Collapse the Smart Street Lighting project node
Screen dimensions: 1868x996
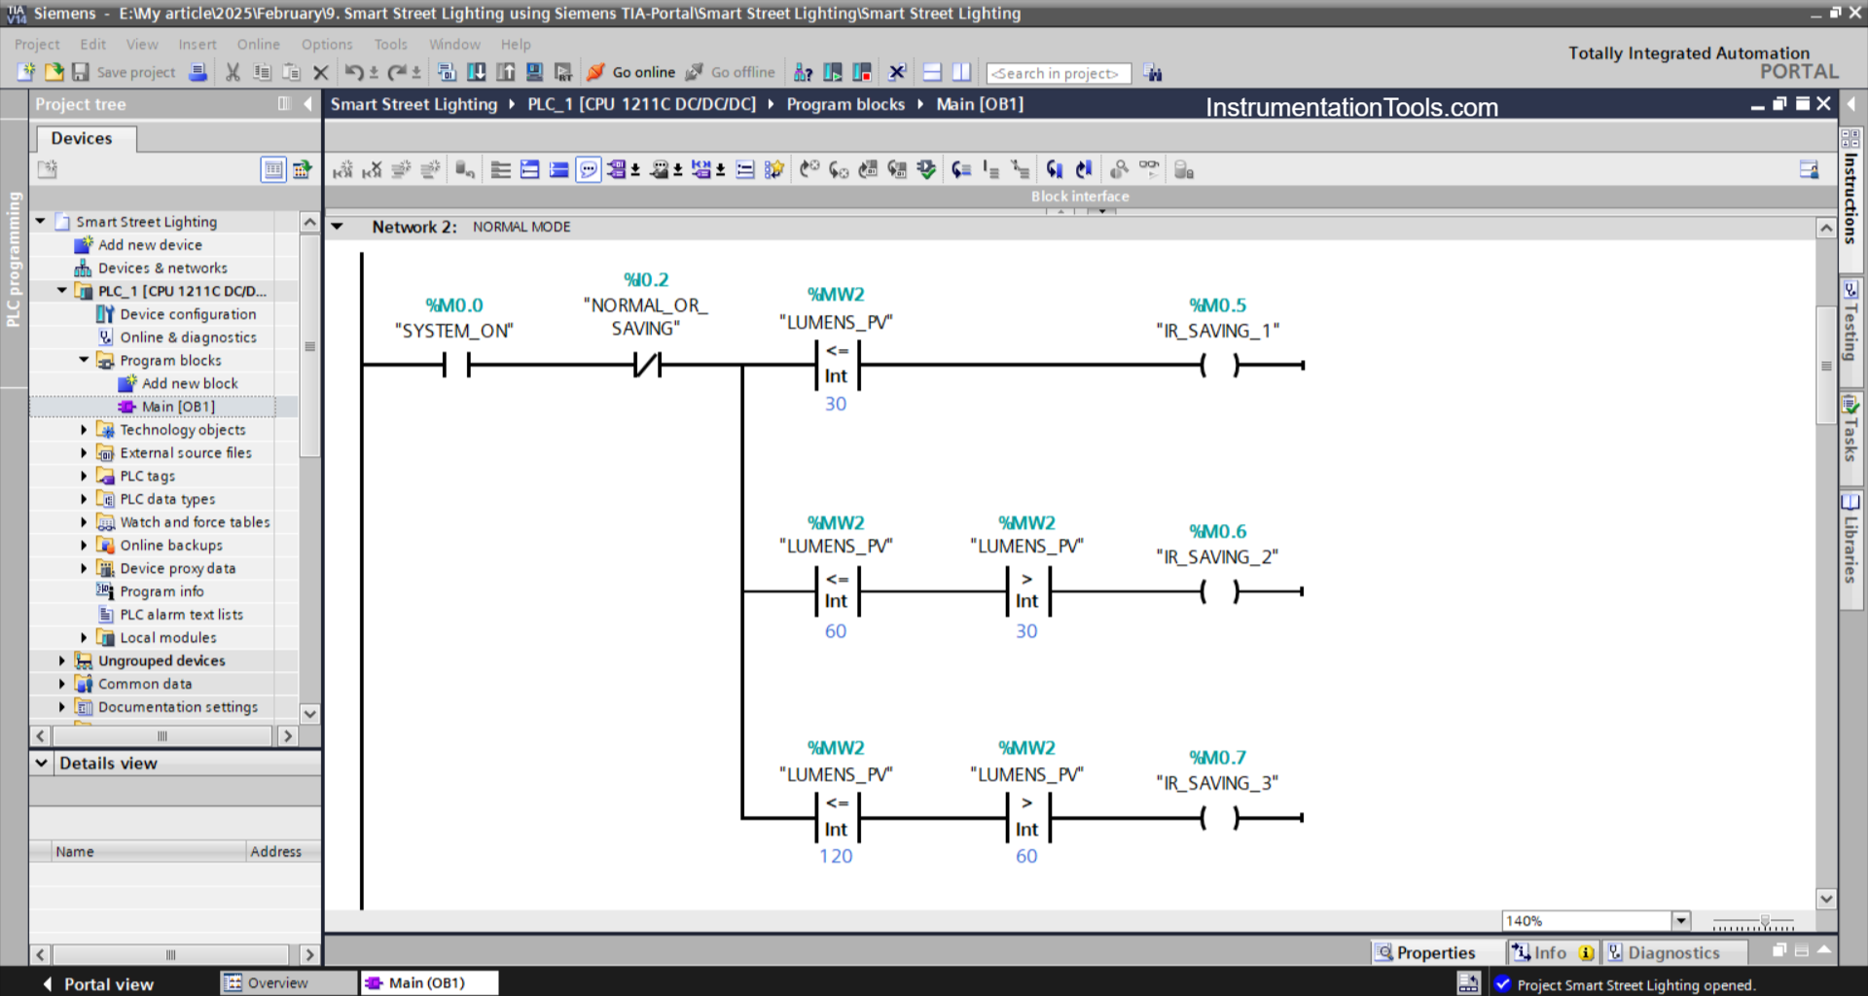41,222
